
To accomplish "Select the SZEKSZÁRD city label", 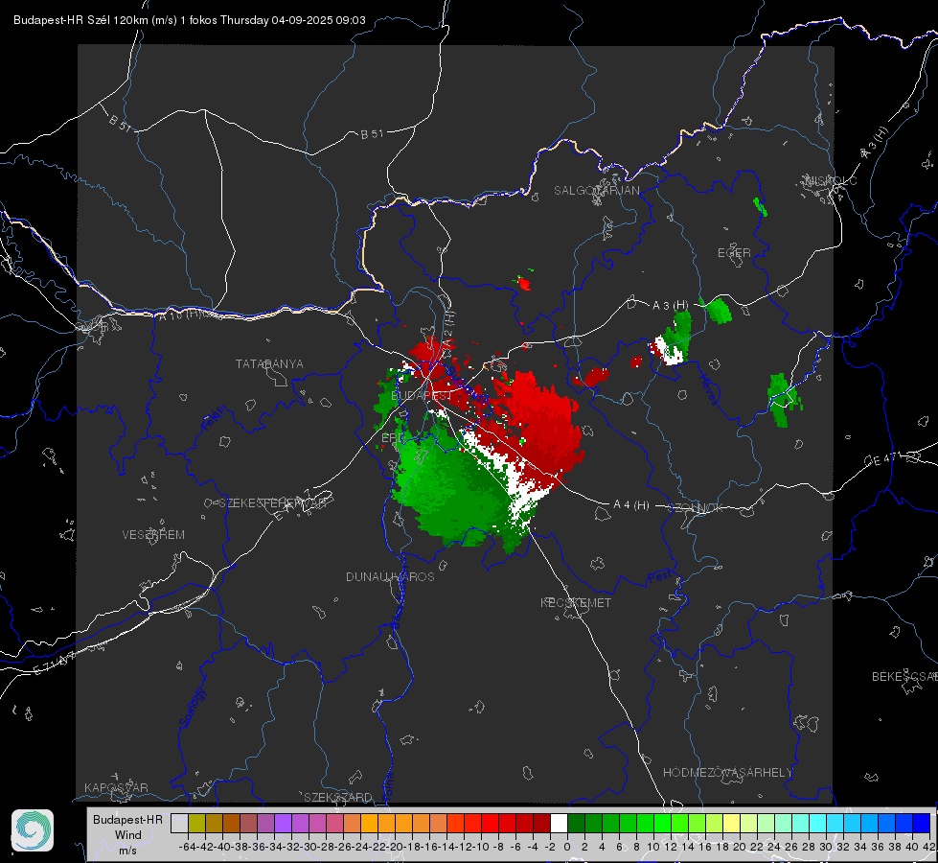I will (x=338, y=797).
